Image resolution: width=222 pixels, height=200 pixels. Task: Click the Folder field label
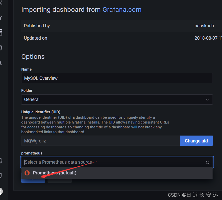(27, 91)
